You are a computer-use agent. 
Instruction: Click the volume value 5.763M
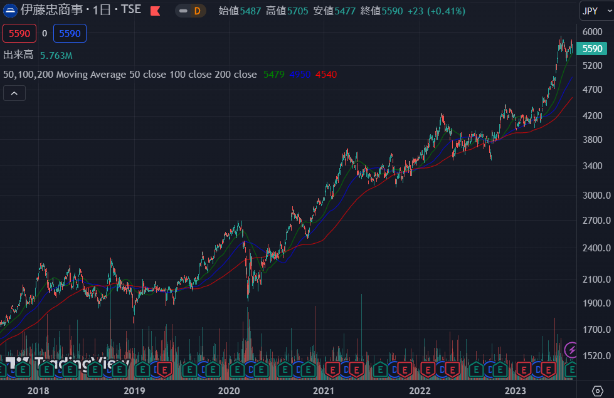coord(56,56)
